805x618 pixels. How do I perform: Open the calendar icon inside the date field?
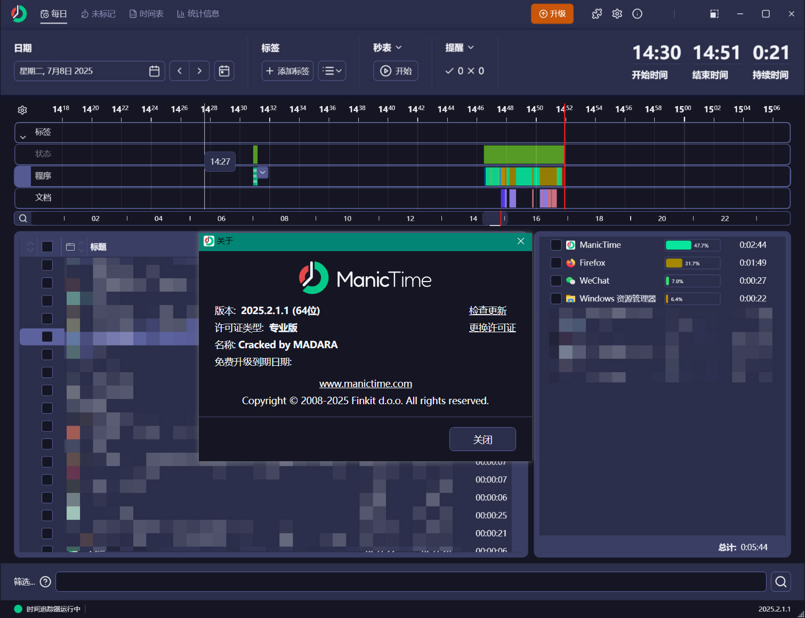(x=155, y=71)
